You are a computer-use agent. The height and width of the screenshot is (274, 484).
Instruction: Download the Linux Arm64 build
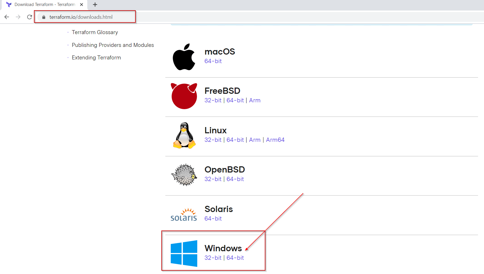[x=275, y=140]
